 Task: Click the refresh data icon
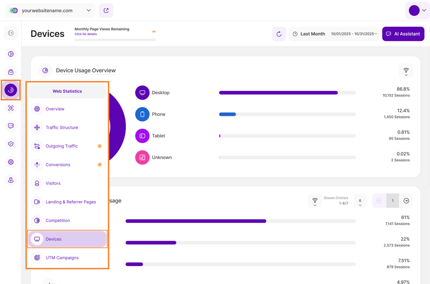click(x=279, y=34)
